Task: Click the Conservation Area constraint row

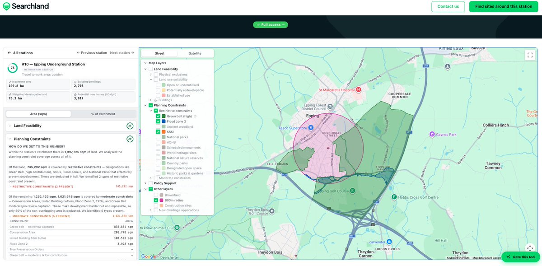Action: [x=71, y=232]
